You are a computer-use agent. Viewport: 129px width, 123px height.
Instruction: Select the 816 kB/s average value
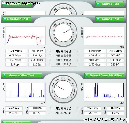click(x=37, y=55)
